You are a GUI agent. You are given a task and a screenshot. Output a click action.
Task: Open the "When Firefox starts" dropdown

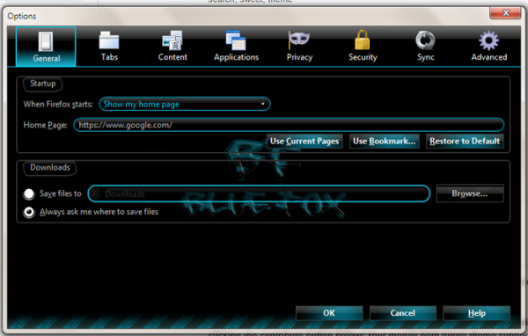pyautogui.click(x=185, y=104)
